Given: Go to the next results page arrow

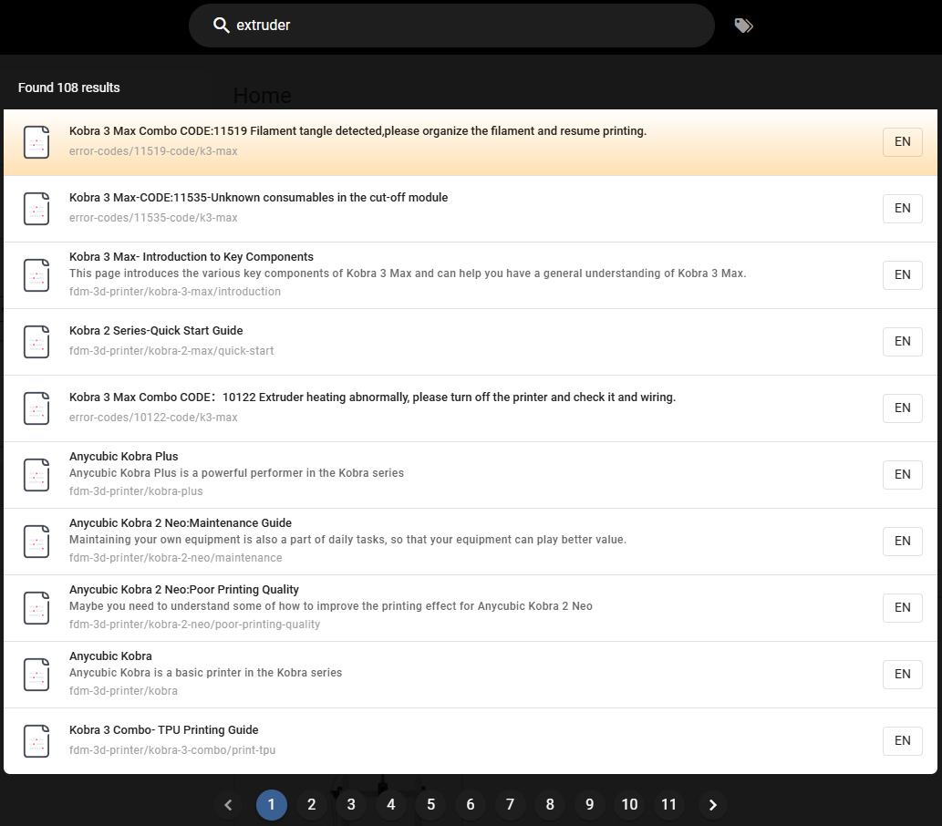Looking at the screenshot, I should click(x=712, y=805).
